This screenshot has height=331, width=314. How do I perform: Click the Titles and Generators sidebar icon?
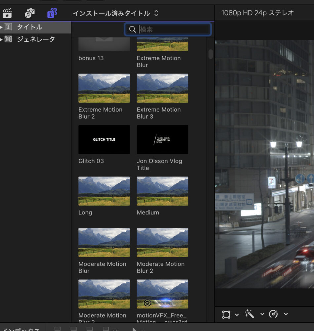click(x=52, y=13)
